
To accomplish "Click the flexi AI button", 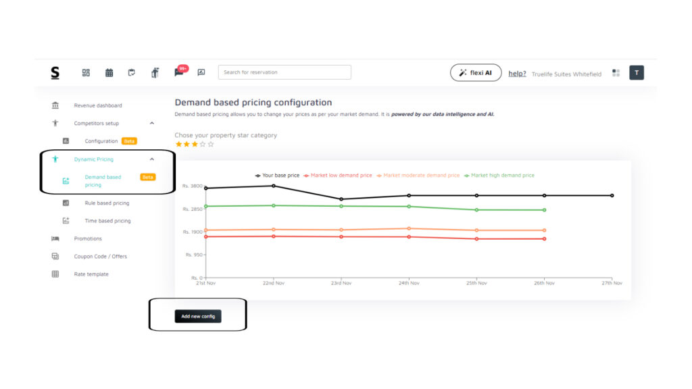I will click(x=476, y=73).
